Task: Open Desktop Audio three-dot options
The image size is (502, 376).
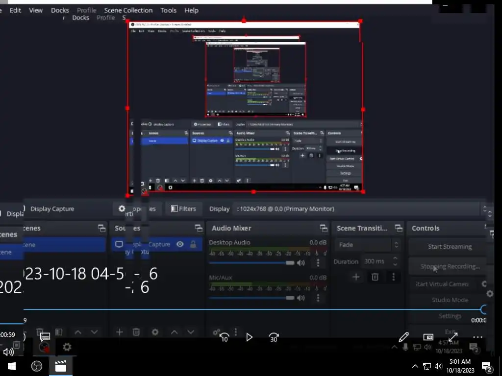Action: point(318,263)
